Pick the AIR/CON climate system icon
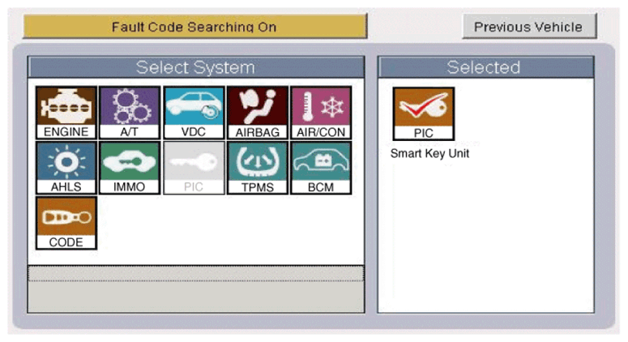This screenshot has height=342, width=628. point(321,112)
